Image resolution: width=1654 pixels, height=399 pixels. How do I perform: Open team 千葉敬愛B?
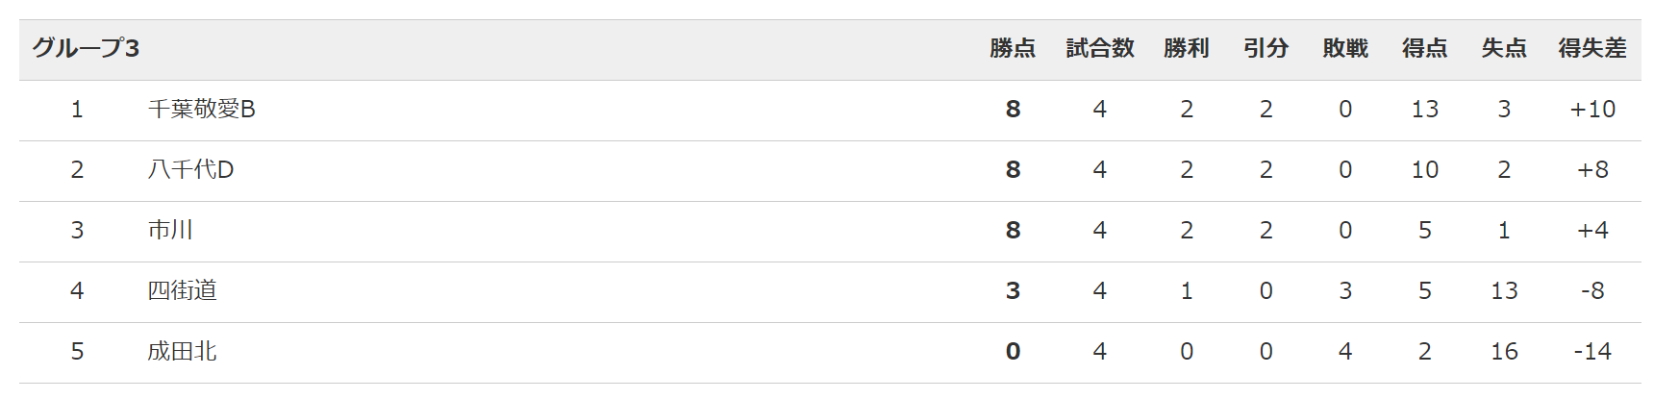202,110
